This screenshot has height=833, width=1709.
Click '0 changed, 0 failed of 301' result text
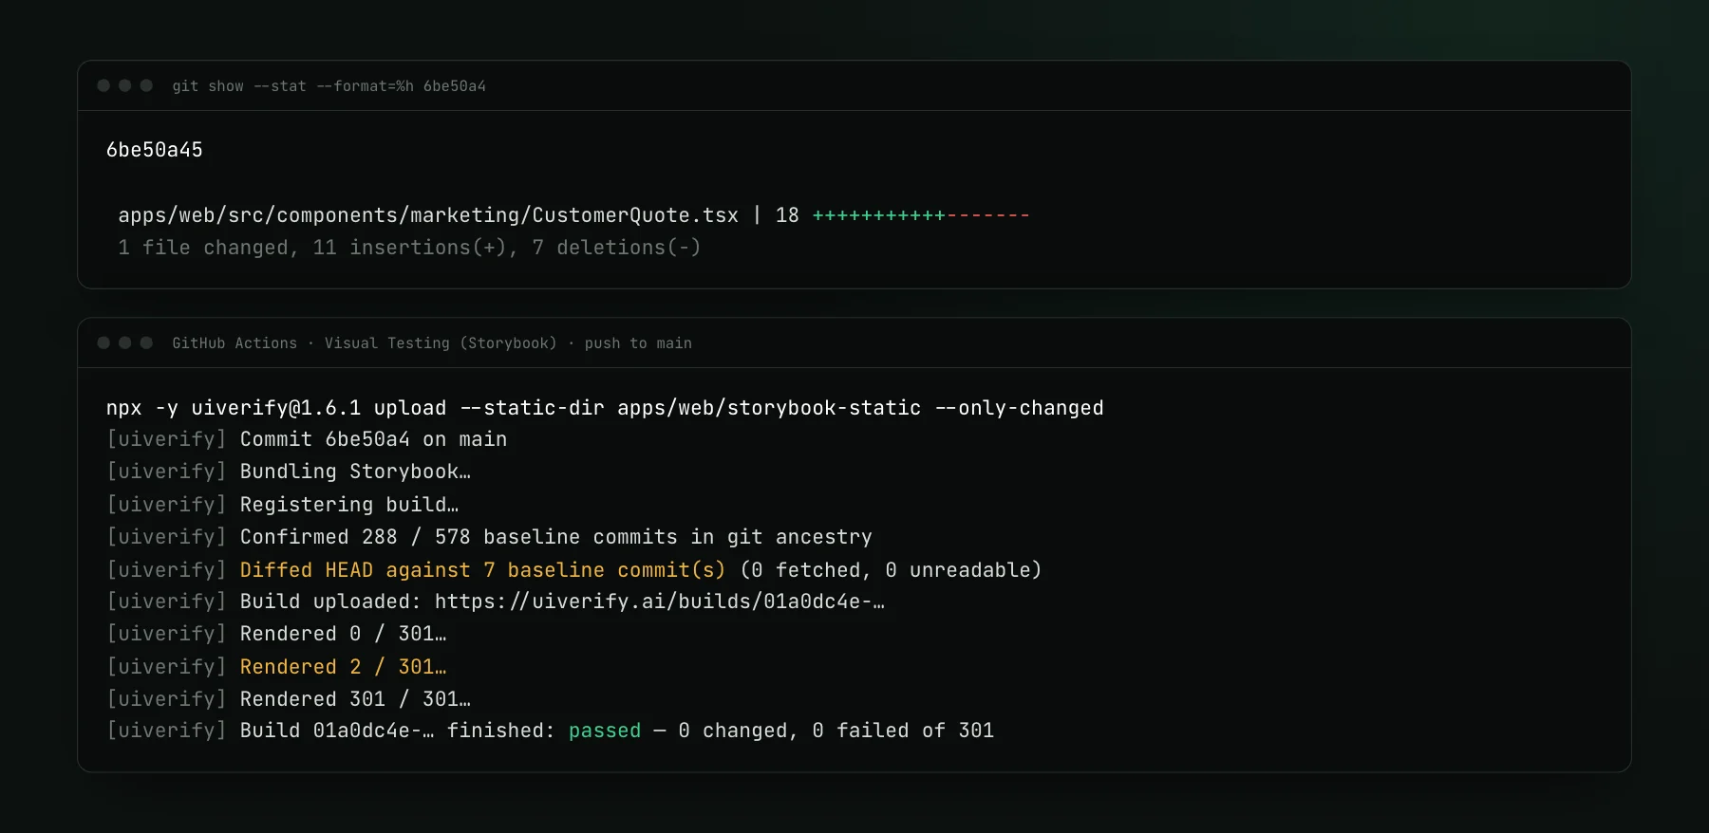pyautogui.click(x=836, y=731)
